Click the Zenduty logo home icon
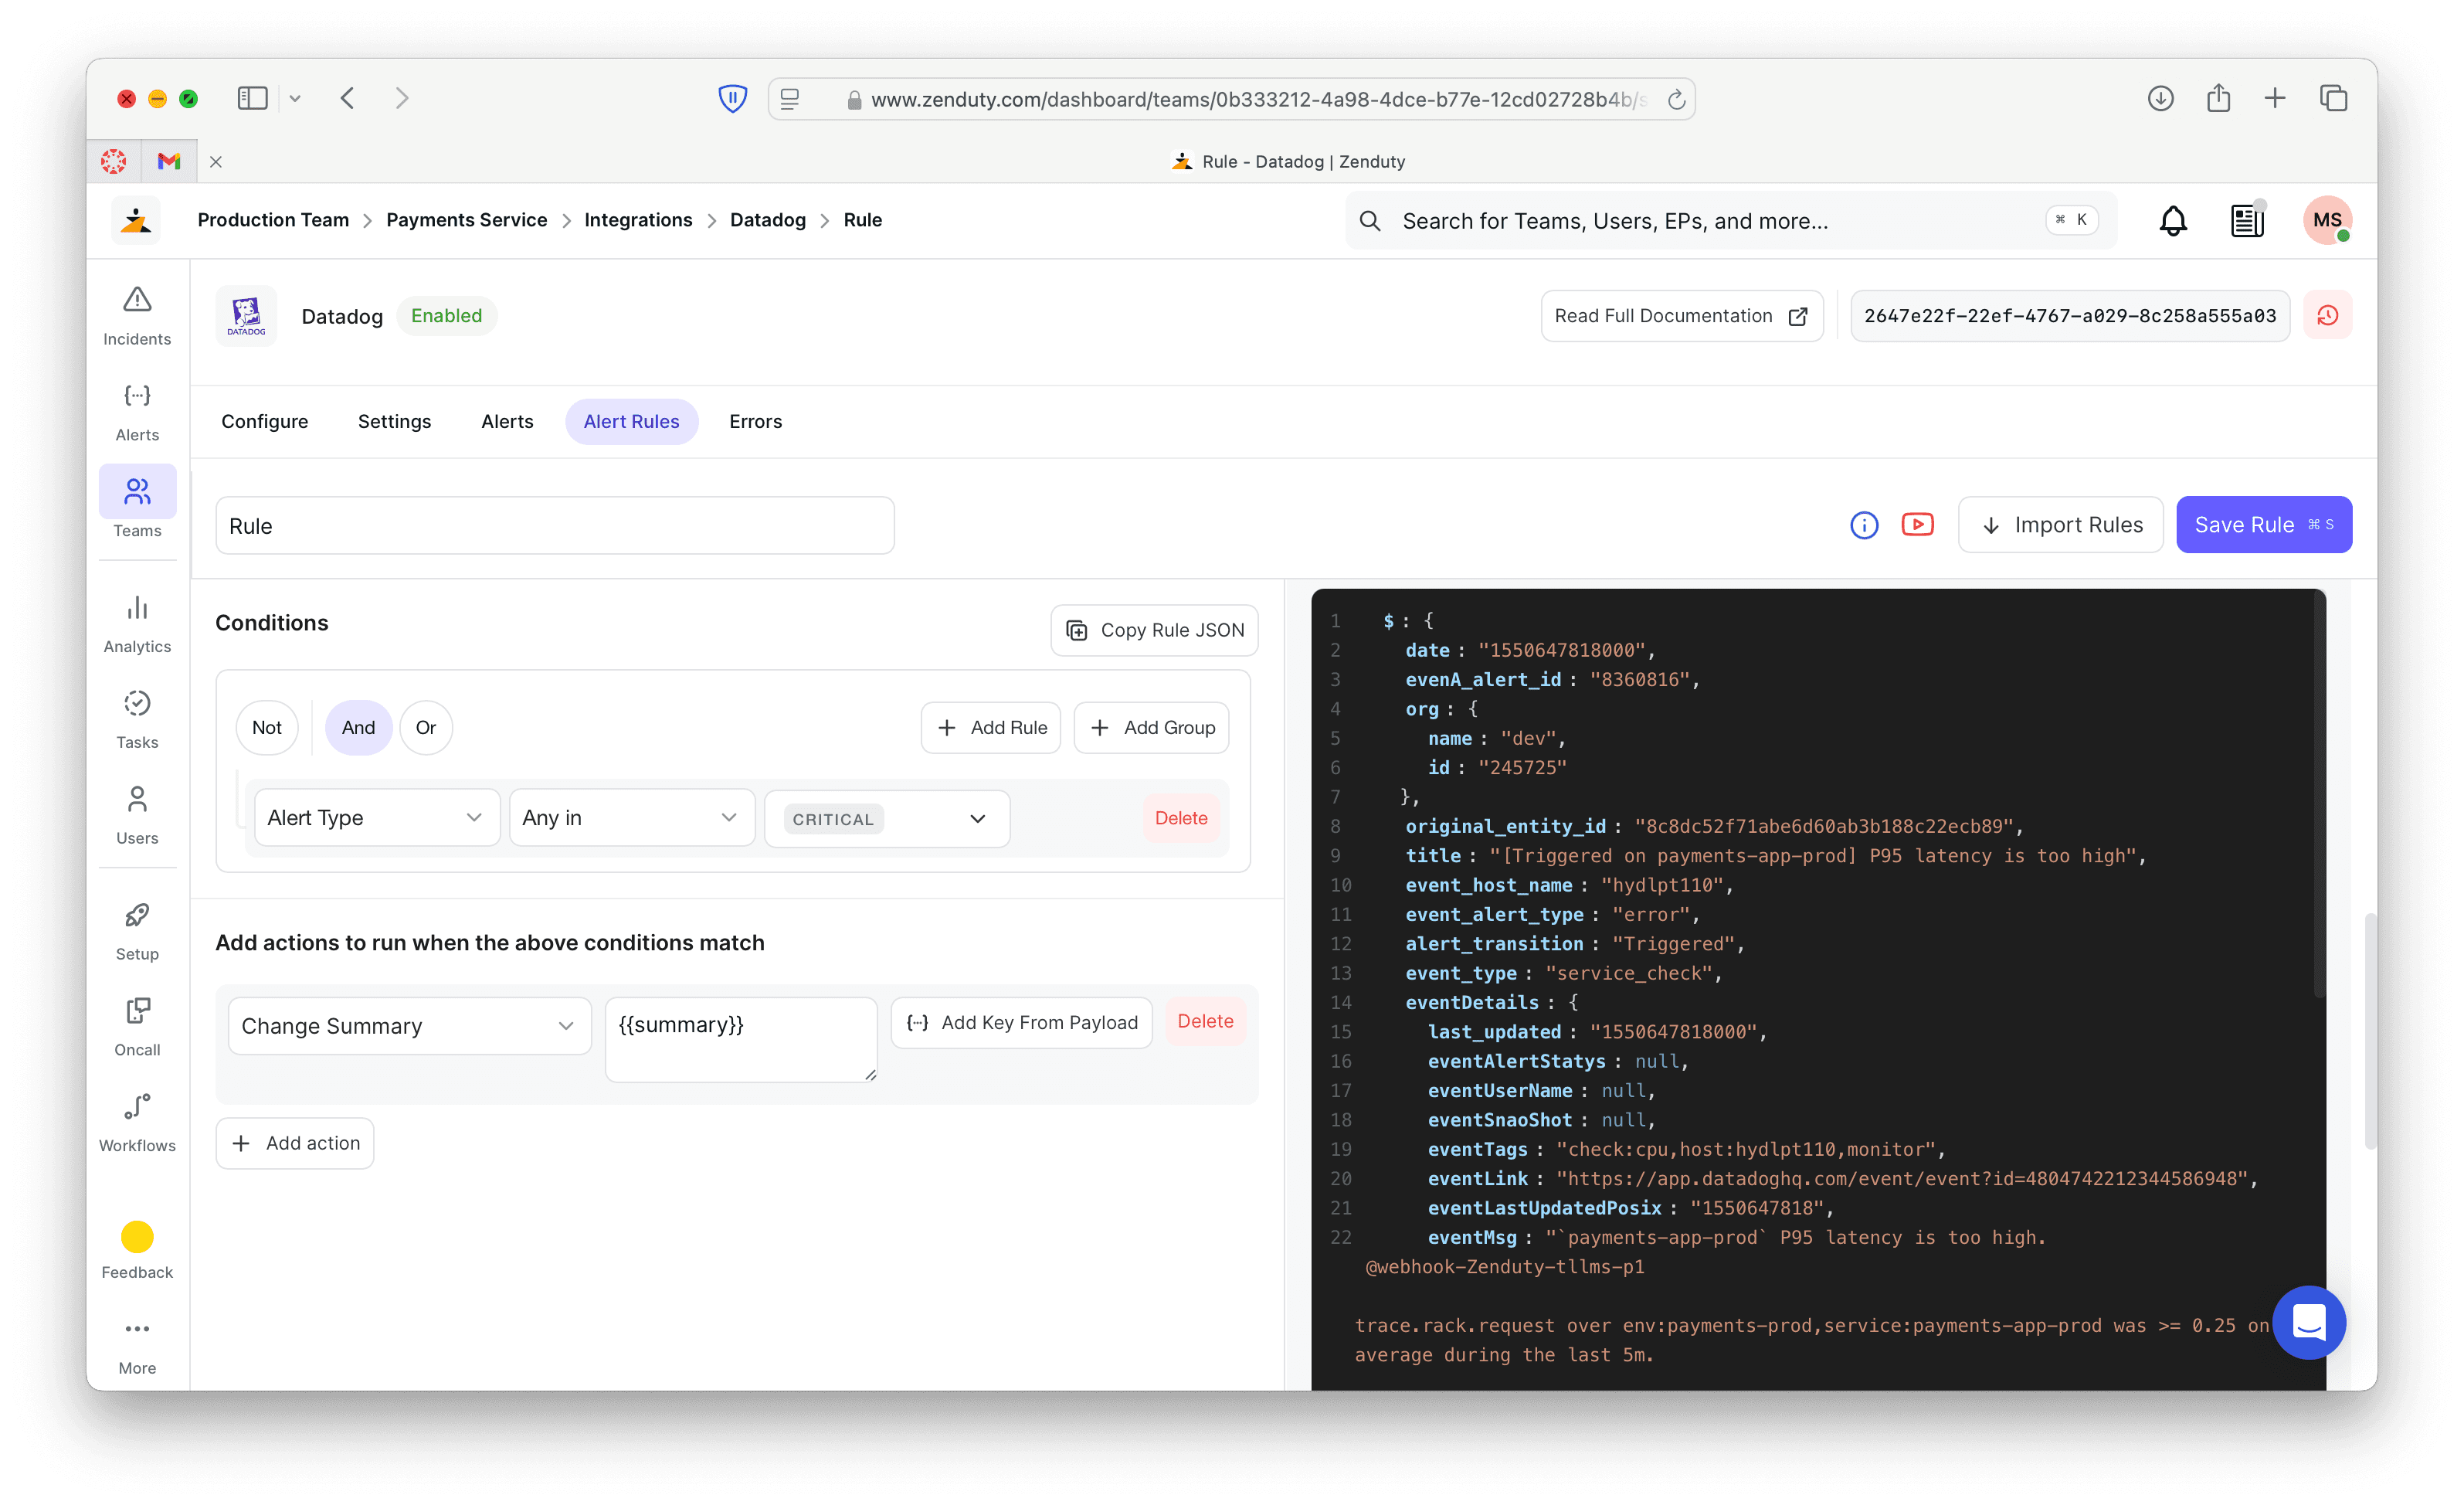 tap(136, 220)
